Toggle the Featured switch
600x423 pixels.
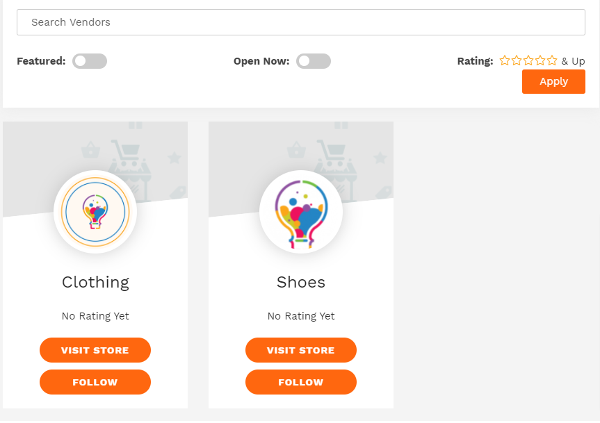90,61
